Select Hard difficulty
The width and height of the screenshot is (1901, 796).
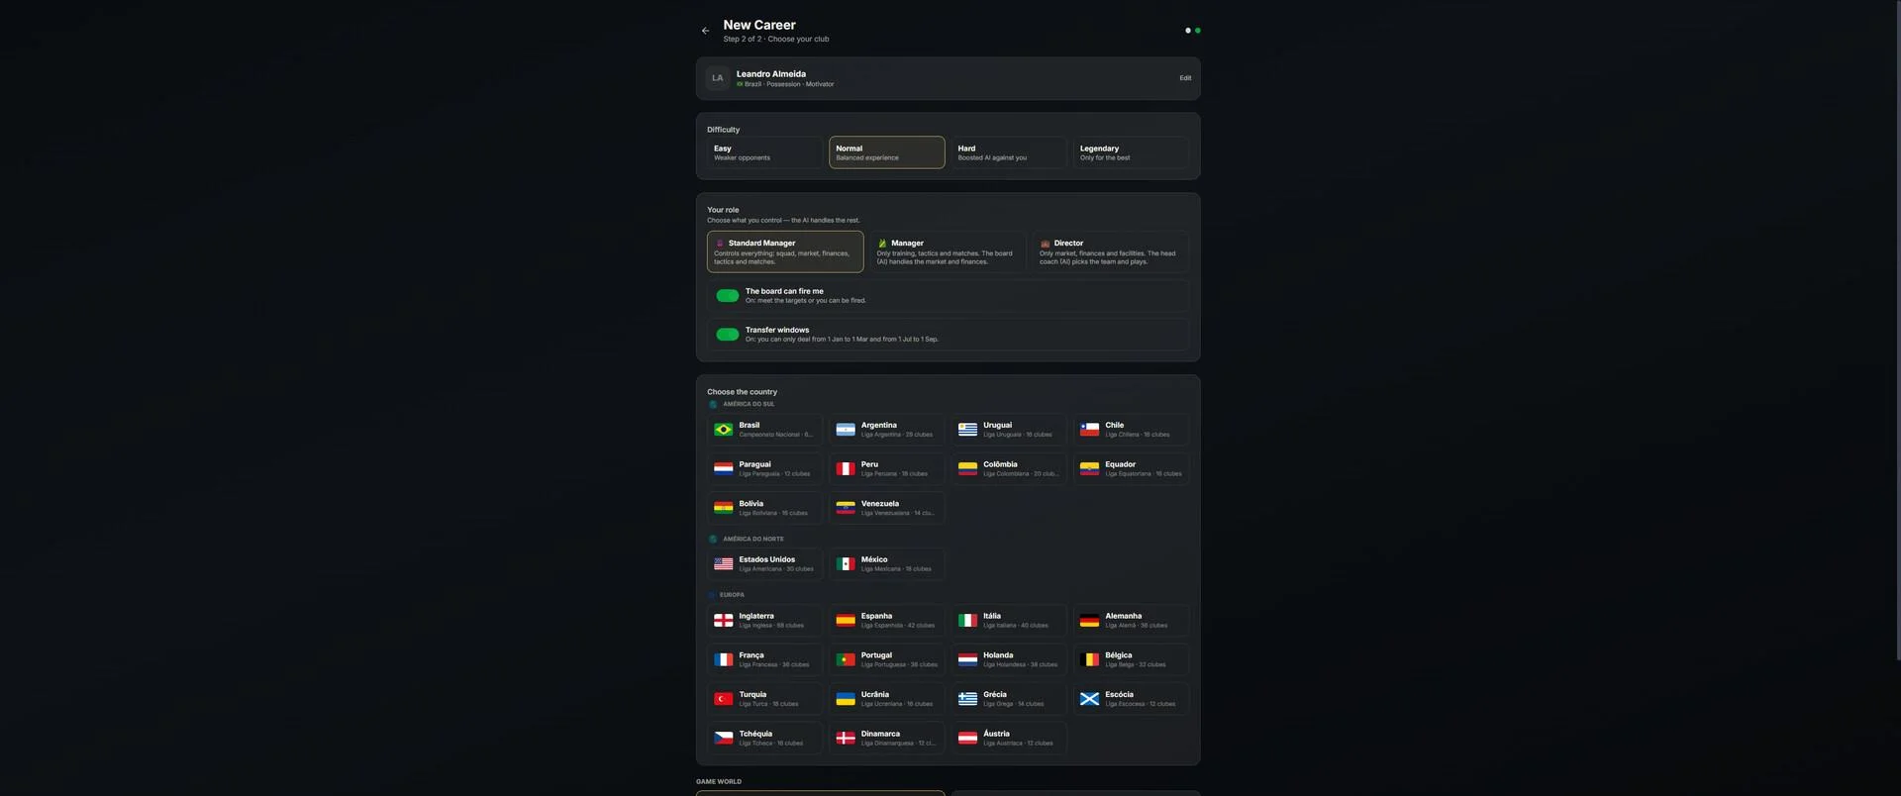click(1009, 152)
